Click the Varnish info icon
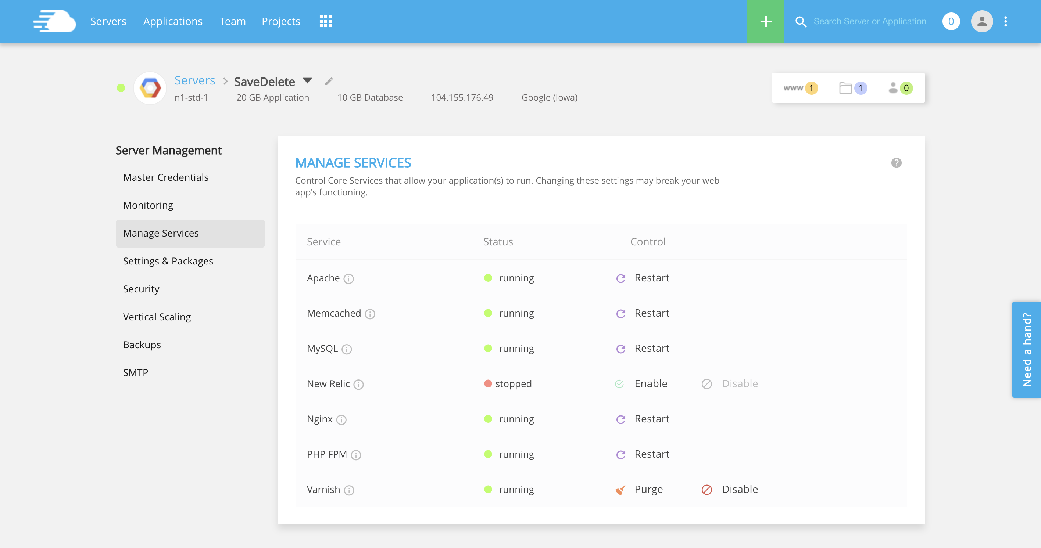 click(349, 490)
